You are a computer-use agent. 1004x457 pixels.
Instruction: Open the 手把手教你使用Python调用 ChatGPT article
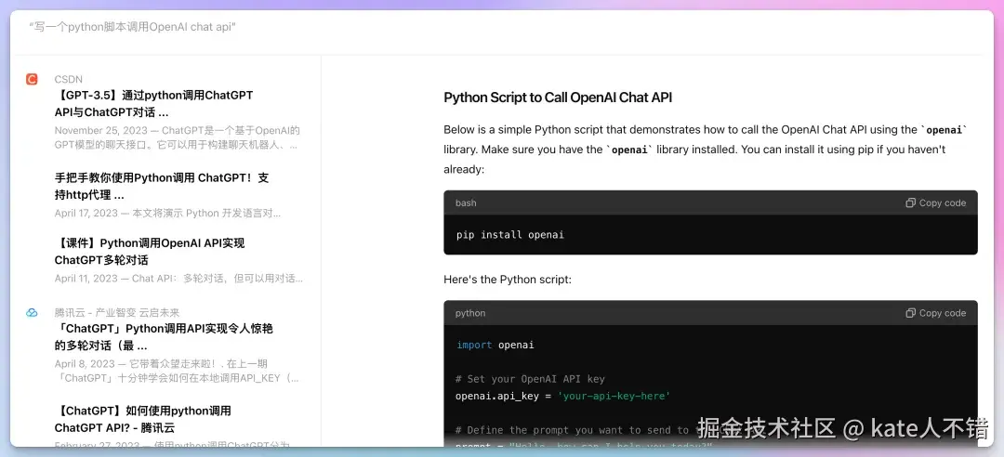point(162,187)
